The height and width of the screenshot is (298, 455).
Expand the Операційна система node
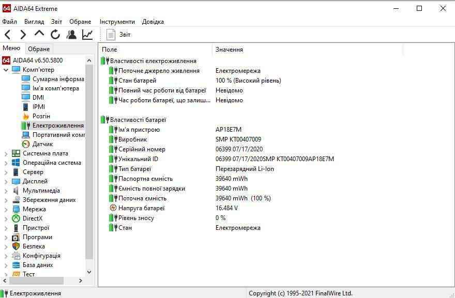(x=6, y=163)
